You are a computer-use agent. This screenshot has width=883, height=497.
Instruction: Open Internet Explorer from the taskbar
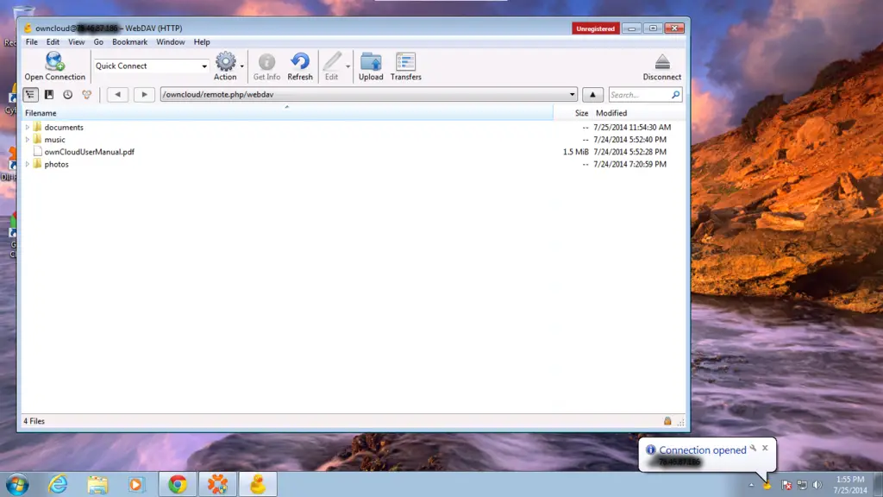[58, 485]
